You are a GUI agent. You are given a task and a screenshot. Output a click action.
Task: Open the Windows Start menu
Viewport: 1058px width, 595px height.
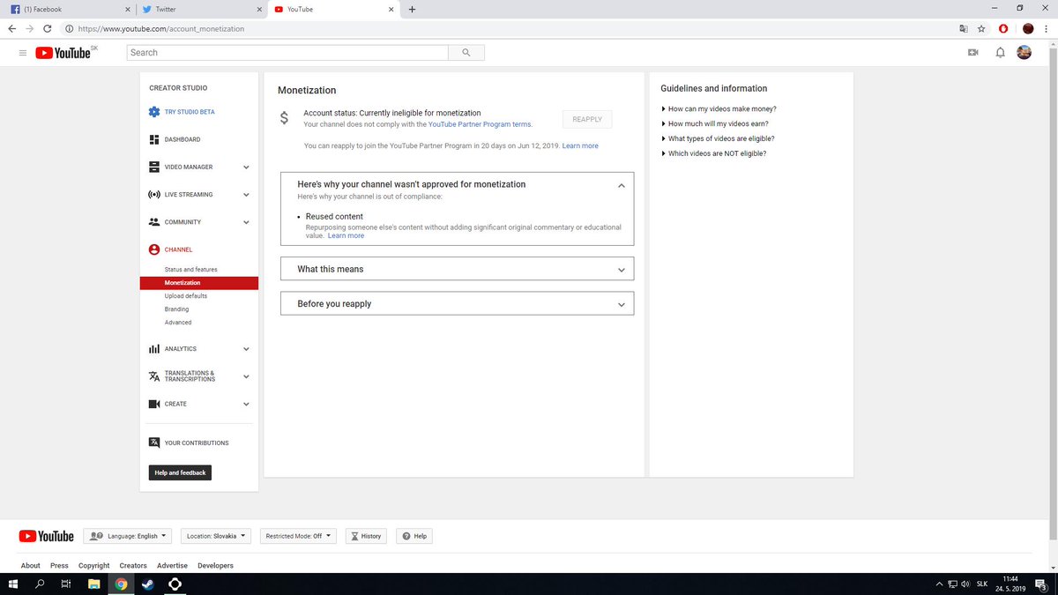point(13,584)
